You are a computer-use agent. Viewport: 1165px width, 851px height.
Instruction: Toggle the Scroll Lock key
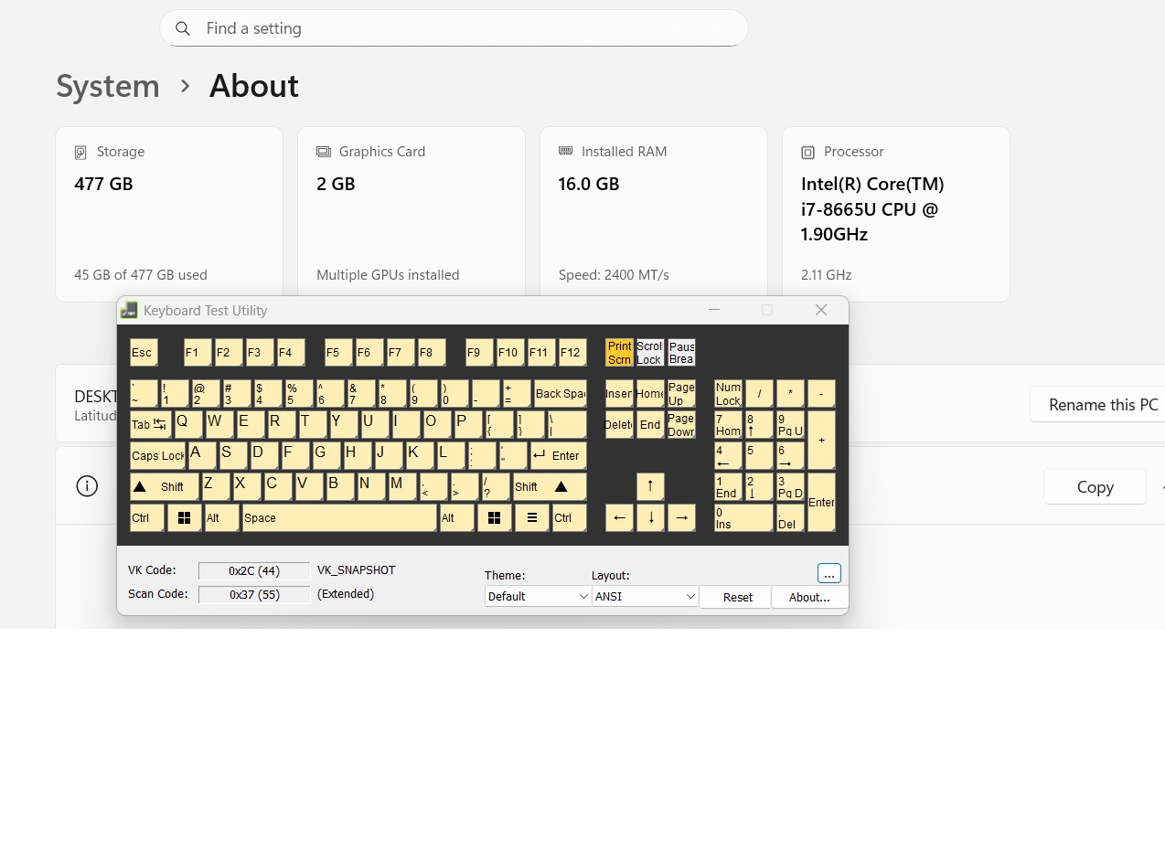tap(649, 352)
